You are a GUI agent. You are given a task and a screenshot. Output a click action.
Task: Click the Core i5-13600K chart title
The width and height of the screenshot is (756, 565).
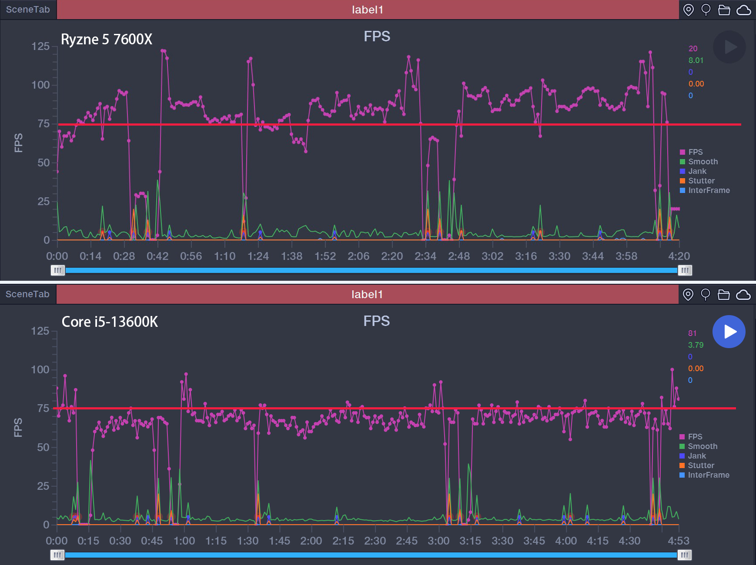110,322
